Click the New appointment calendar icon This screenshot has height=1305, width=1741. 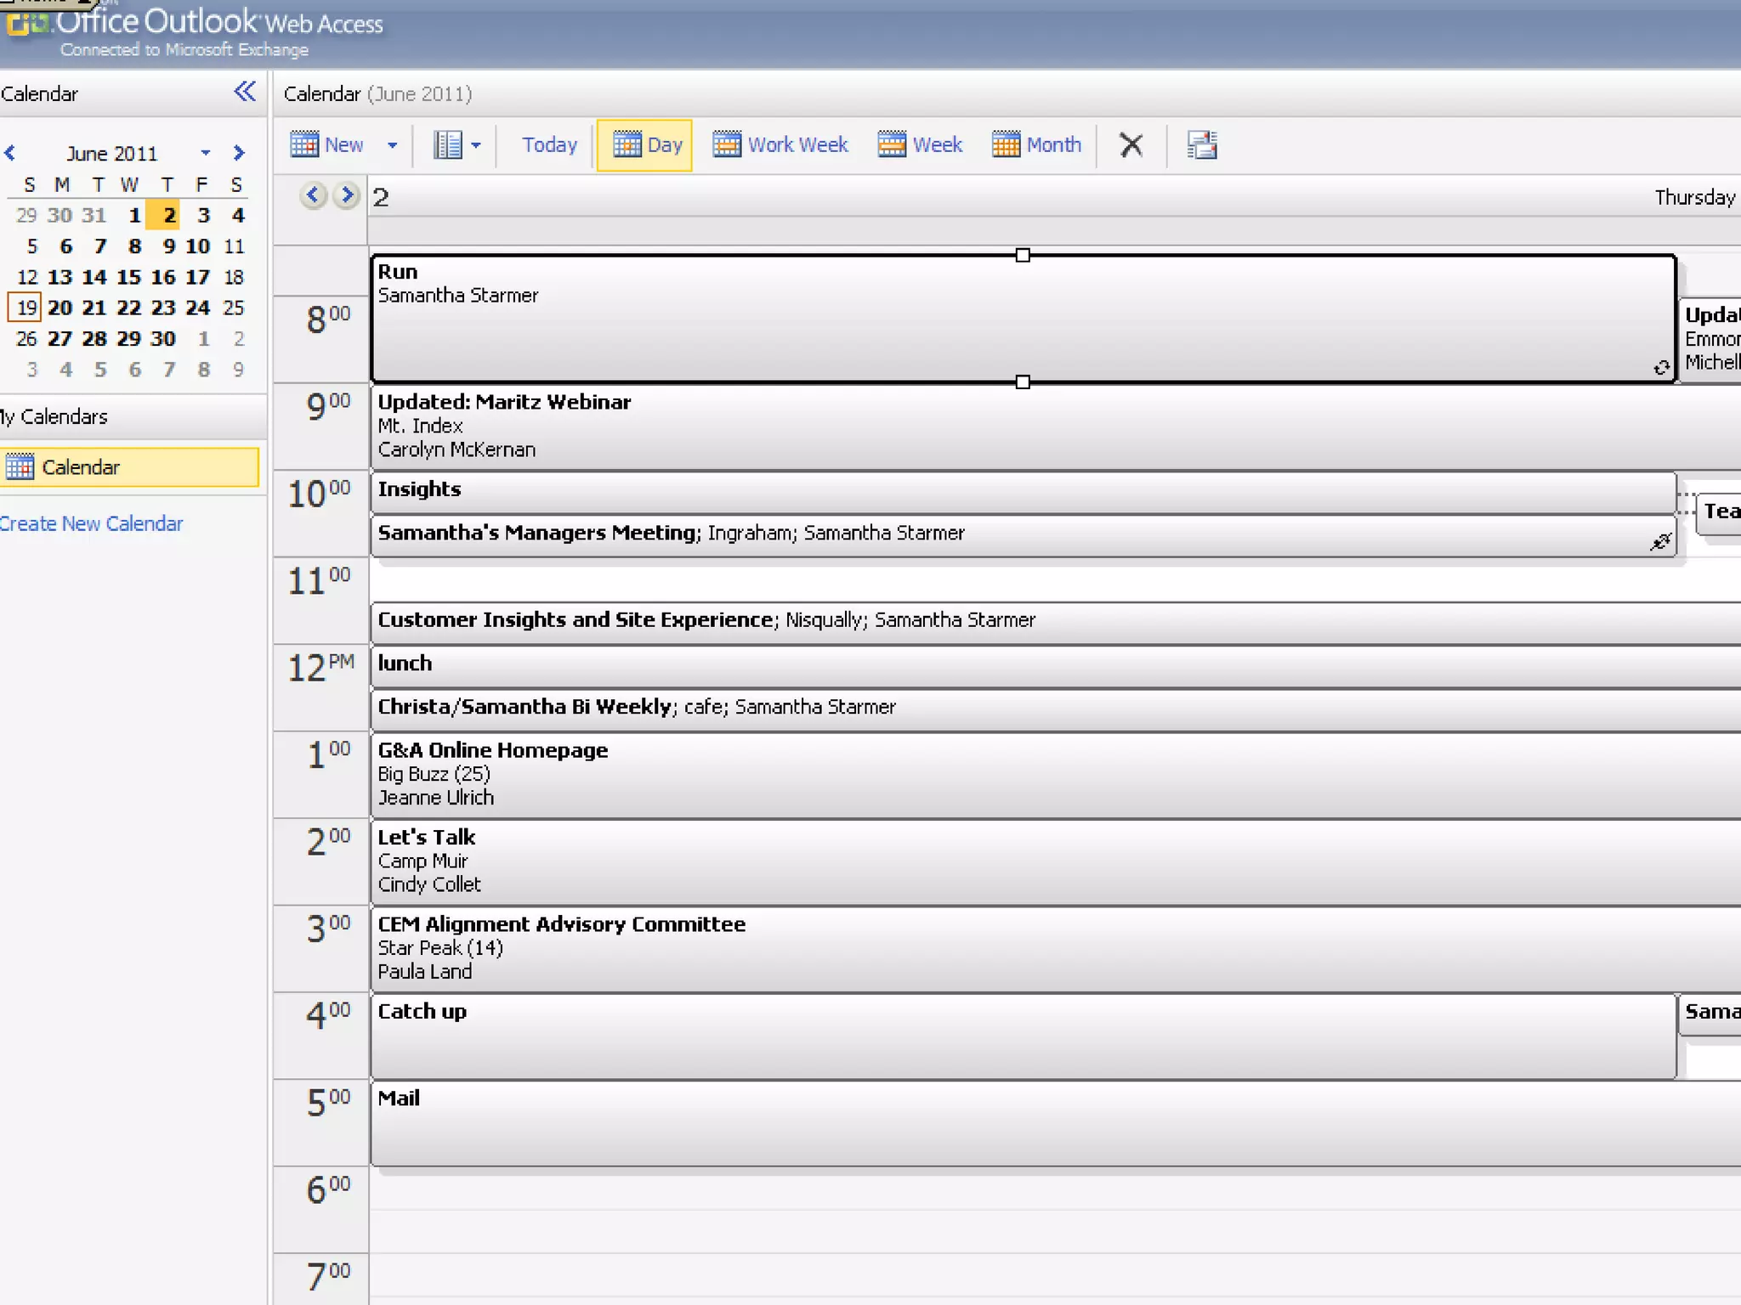coord(304,145)
